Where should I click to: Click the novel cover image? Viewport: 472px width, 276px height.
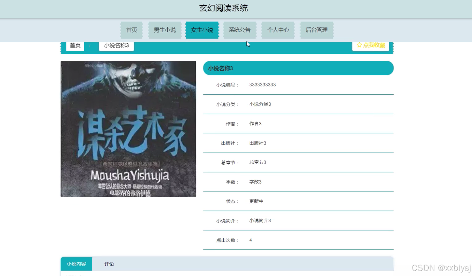128,129
